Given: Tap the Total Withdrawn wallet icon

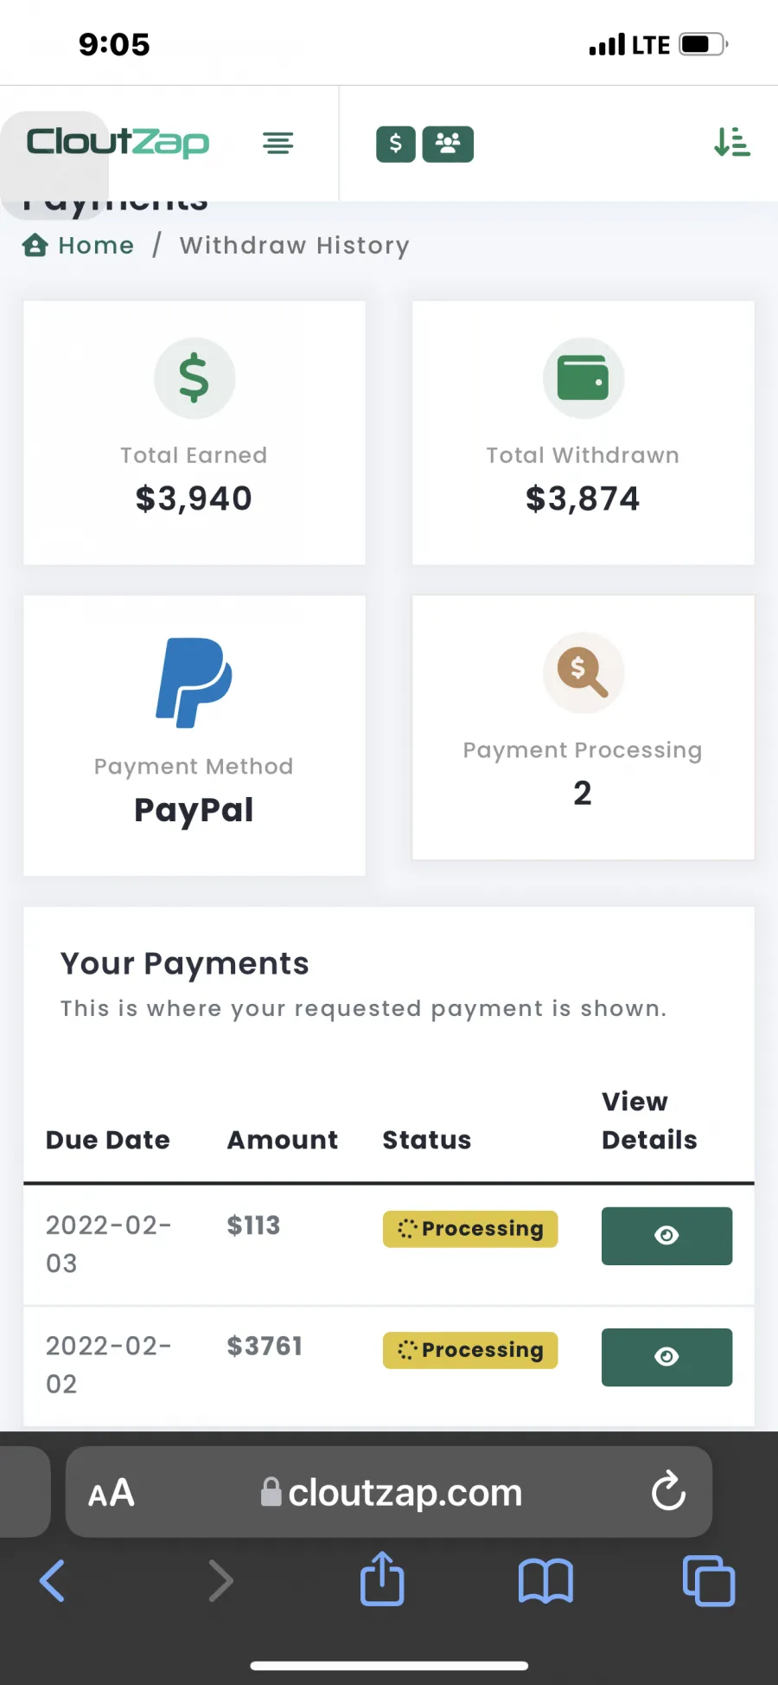Looking at the screenshot, I should click(x=583, y=378).
